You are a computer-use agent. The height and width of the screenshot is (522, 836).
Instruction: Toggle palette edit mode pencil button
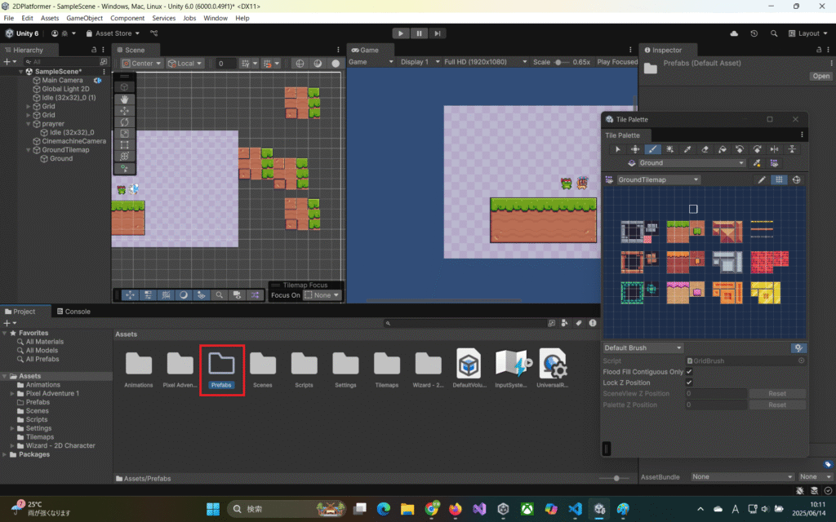coord(762,179)
